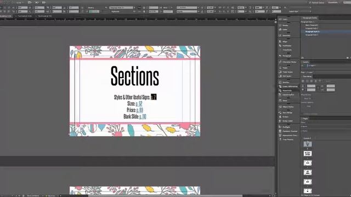The width and height of the screenshot is (351, 197).
Task: Follow the p.89 Prices link
Action: click(140, 110)
